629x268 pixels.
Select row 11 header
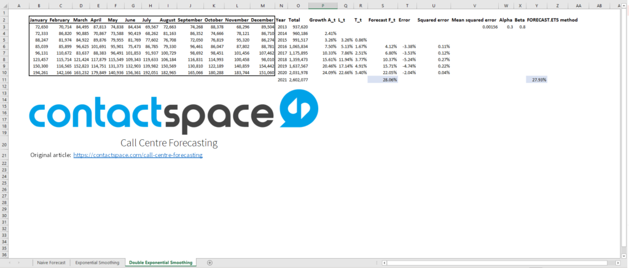pos(4,80)
